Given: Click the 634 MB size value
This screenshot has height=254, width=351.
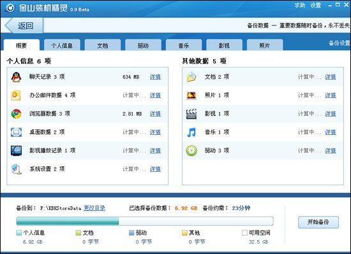Looking at the screenshot, I should pyautogui.click(x=131, y=77).
